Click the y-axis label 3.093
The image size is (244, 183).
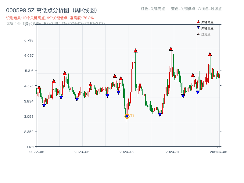[x=29, y=117]
